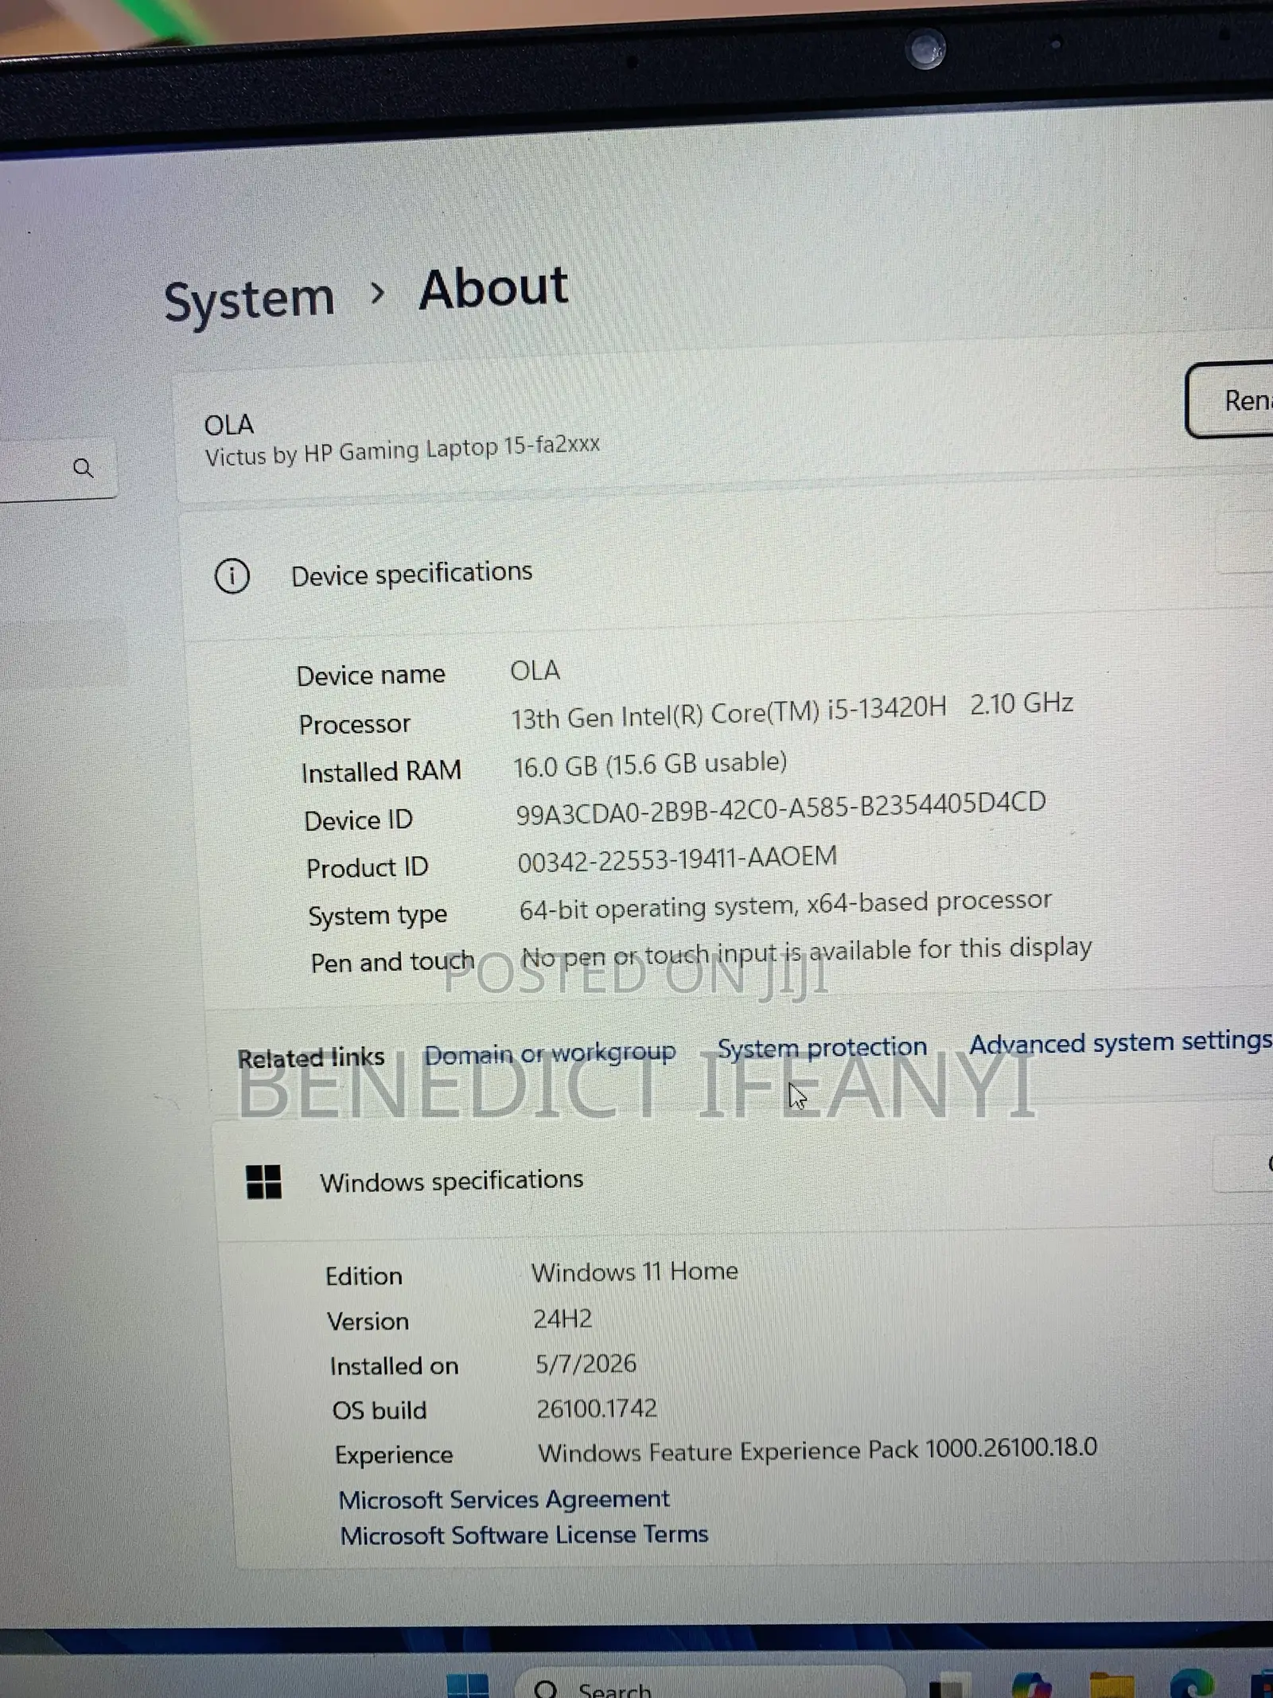Open Domain or workgroup link
The height and width of the screenshot is (1698, 1273).
[550, 1053]
